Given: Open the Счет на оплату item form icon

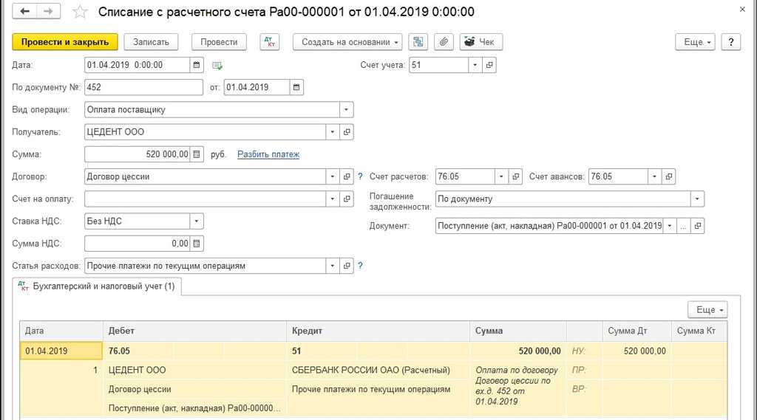Looking at the screenshot, I should [x=347, y=199].
